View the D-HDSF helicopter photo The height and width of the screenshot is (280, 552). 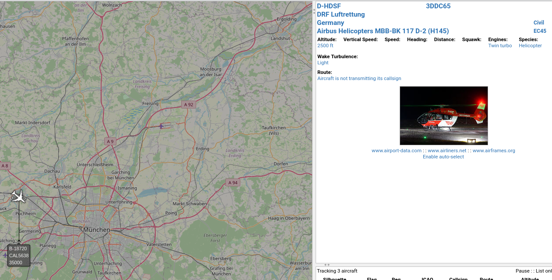[x=443, y=115]
